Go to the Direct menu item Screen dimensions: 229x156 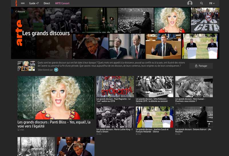point(47,3)
